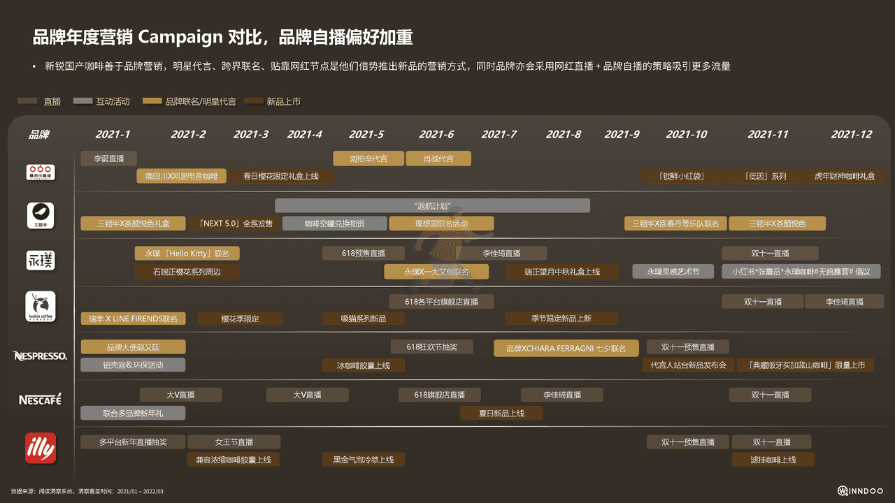Select the 2021-6 month column header
The width and height of the screenshot is (895, 503).
pos(436,134)
